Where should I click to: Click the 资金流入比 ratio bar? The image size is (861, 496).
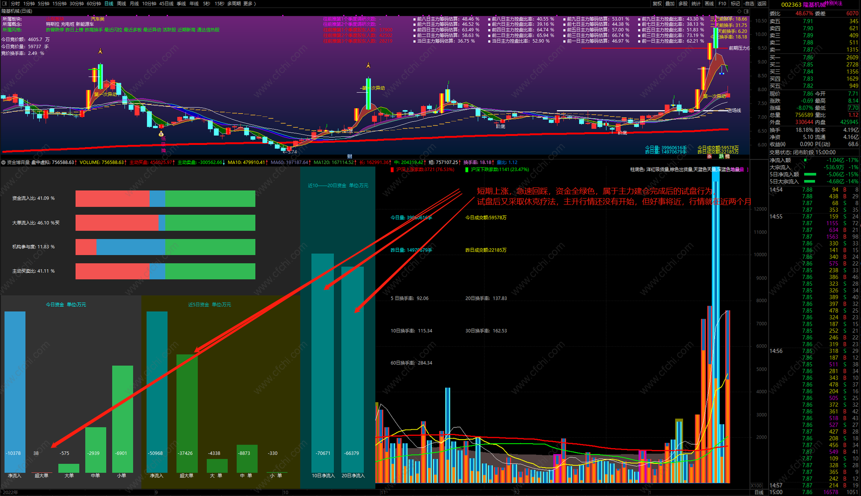[x=165, y=199]
